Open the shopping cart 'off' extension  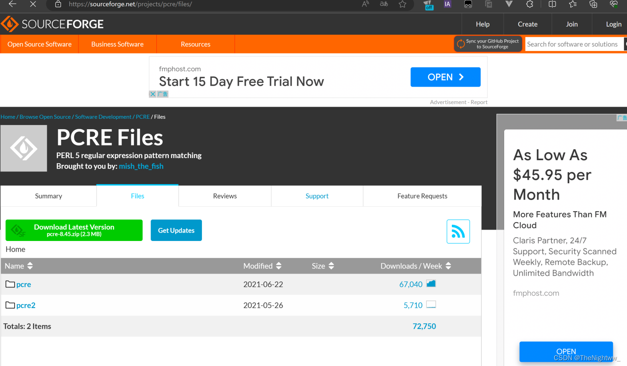point(428,5)
